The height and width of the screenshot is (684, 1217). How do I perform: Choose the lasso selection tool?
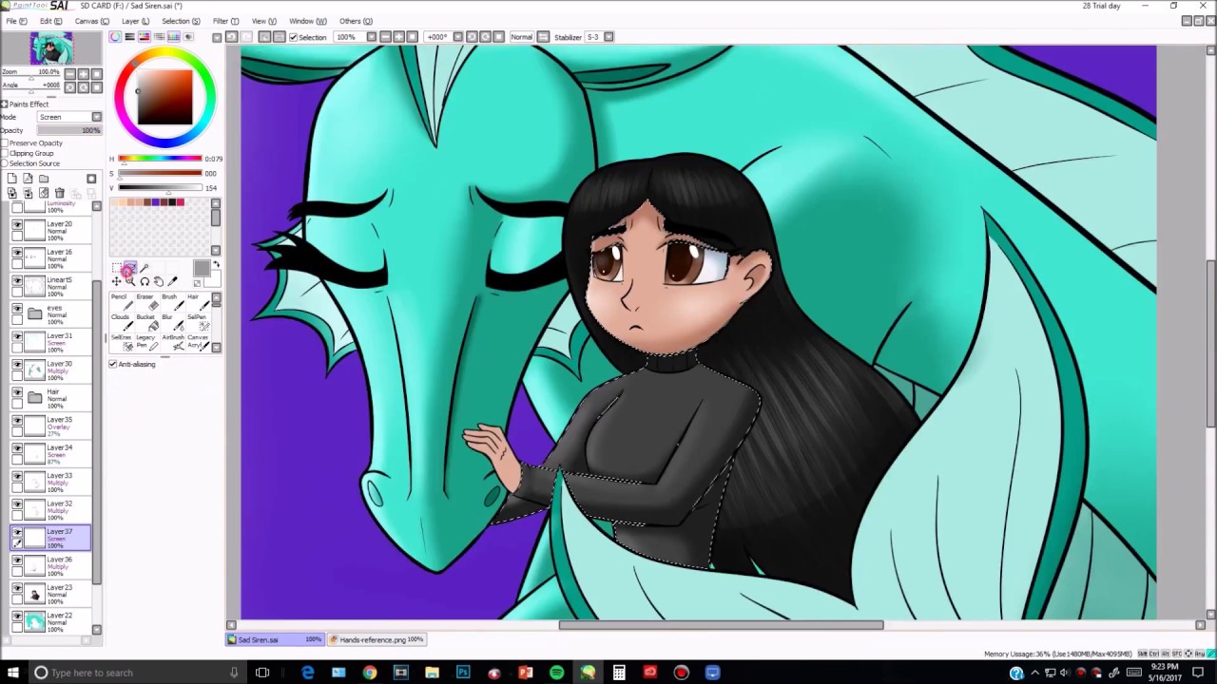pyautogui.click(x=130, y=268)
